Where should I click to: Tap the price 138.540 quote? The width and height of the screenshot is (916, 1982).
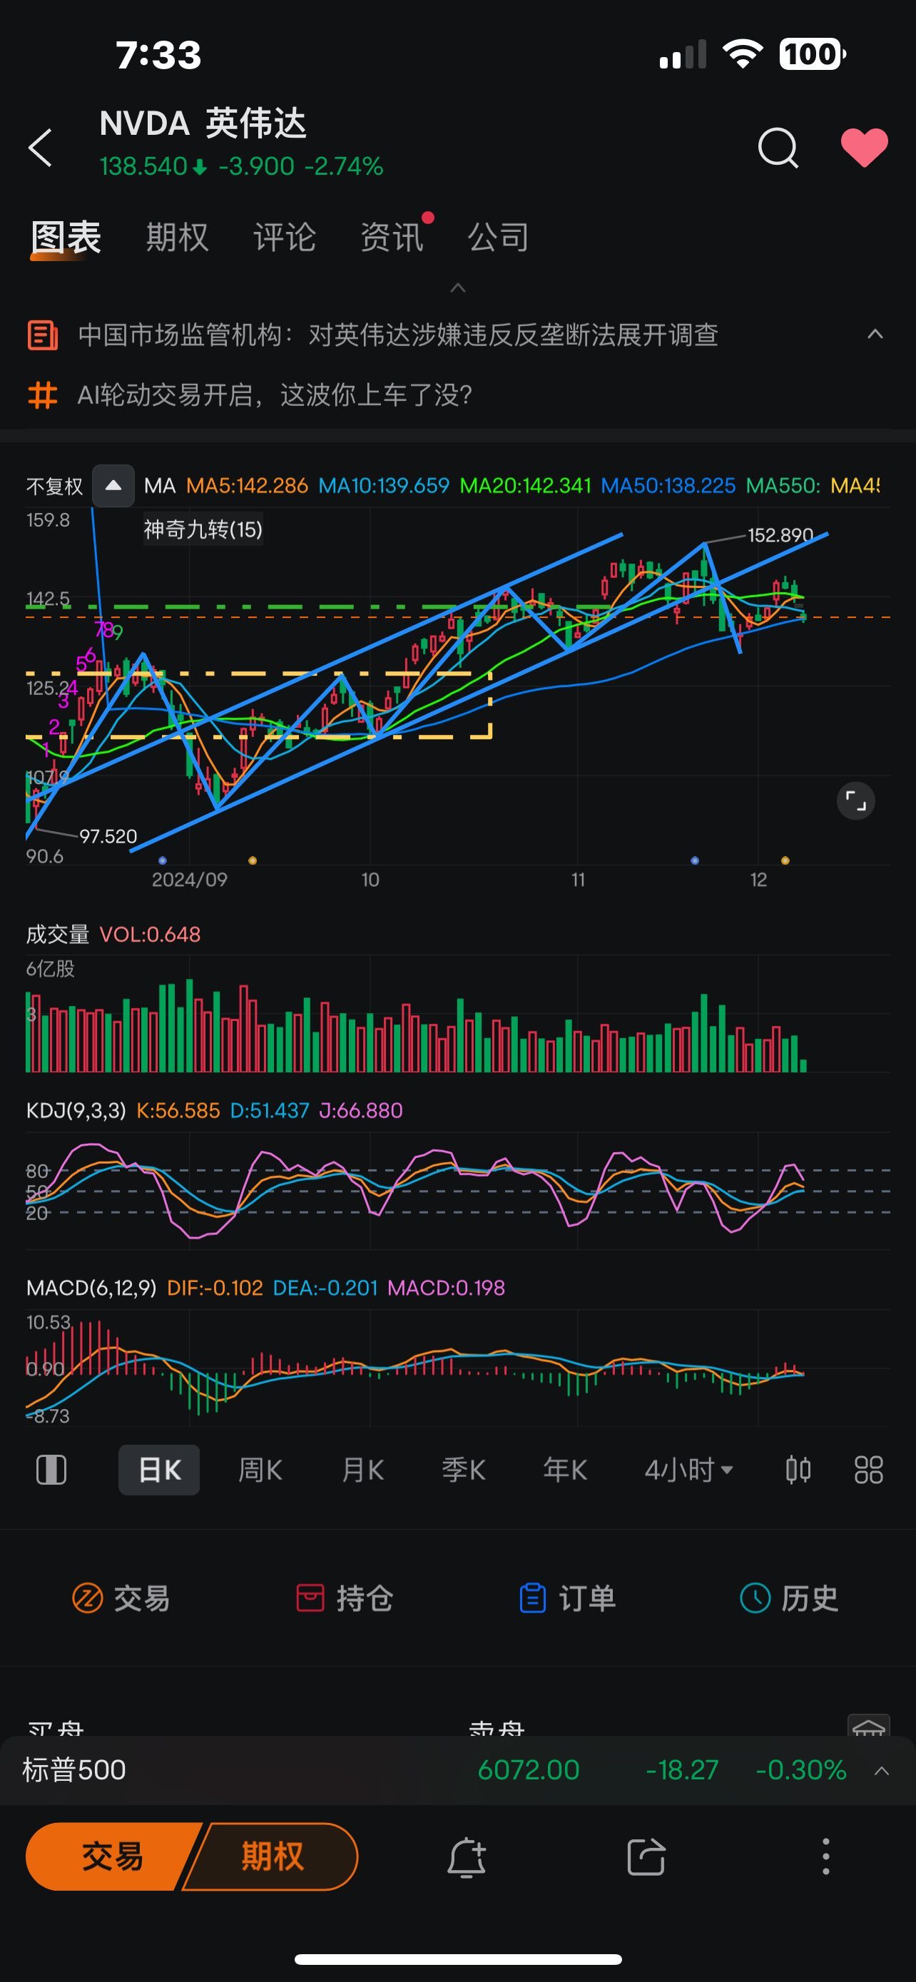pos(144,166)
